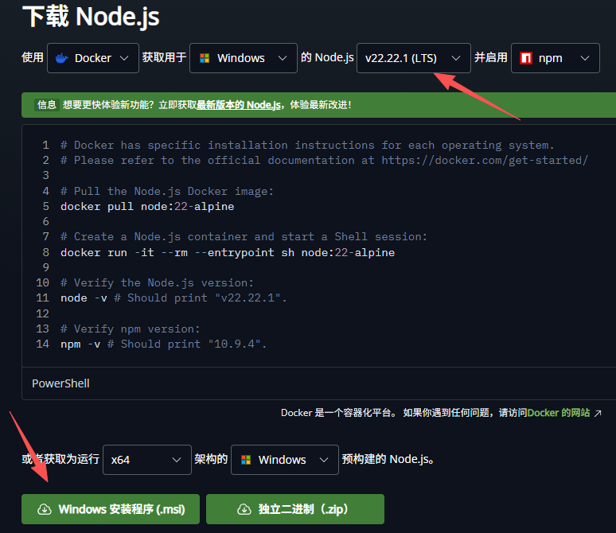Image resolution: width=616 pixels, height=533 pixels.
Task: Open the x64 architecture dropdown
Action: pyautogui.click(x=147, y=460)
